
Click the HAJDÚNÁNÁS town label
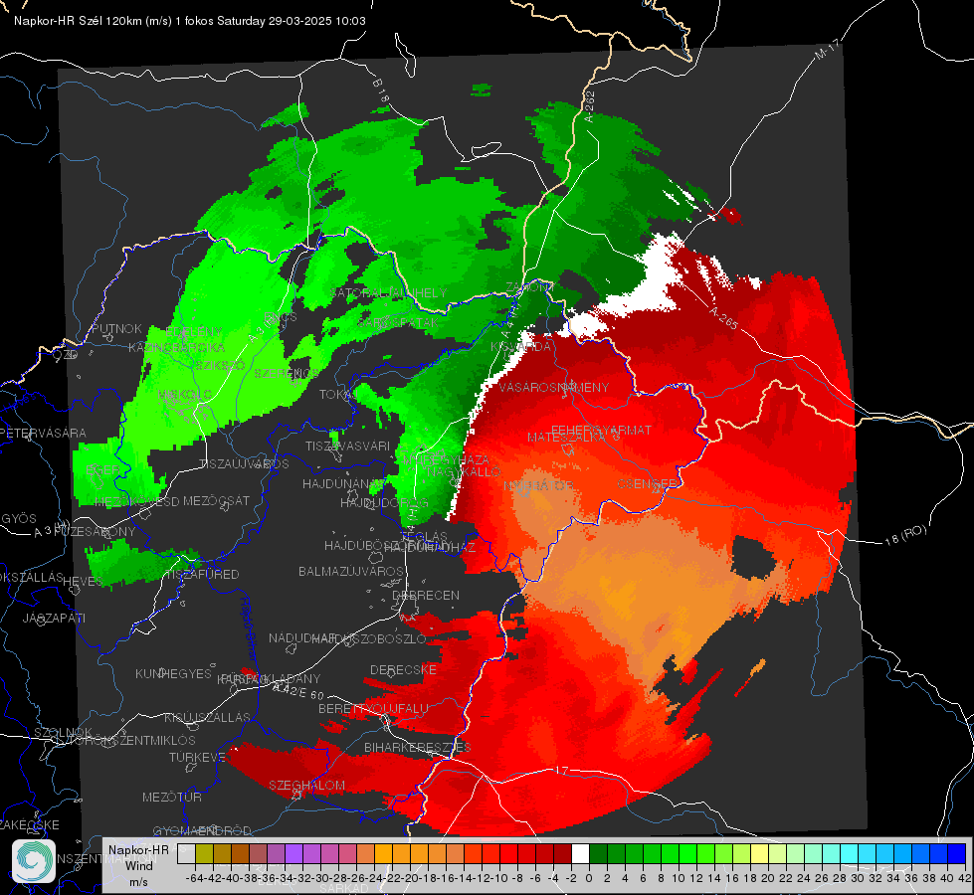[343, 483]
